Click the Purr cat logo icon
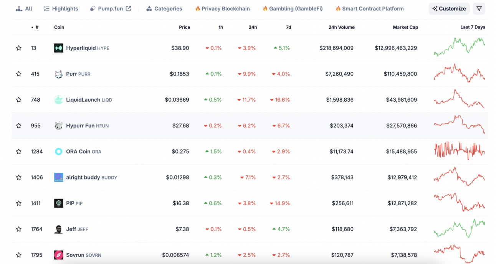This screenshot has width=496, height=264. click(x=58, y=74)
